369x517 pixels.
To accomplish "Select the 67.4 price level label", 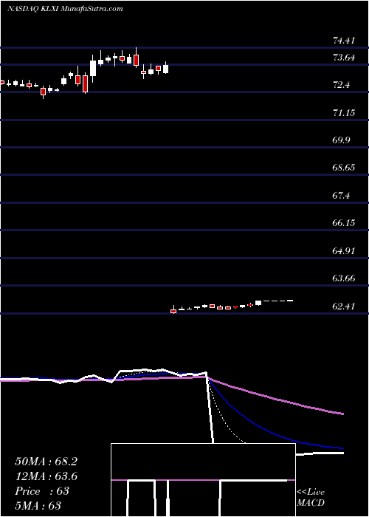I will [341, 196].
